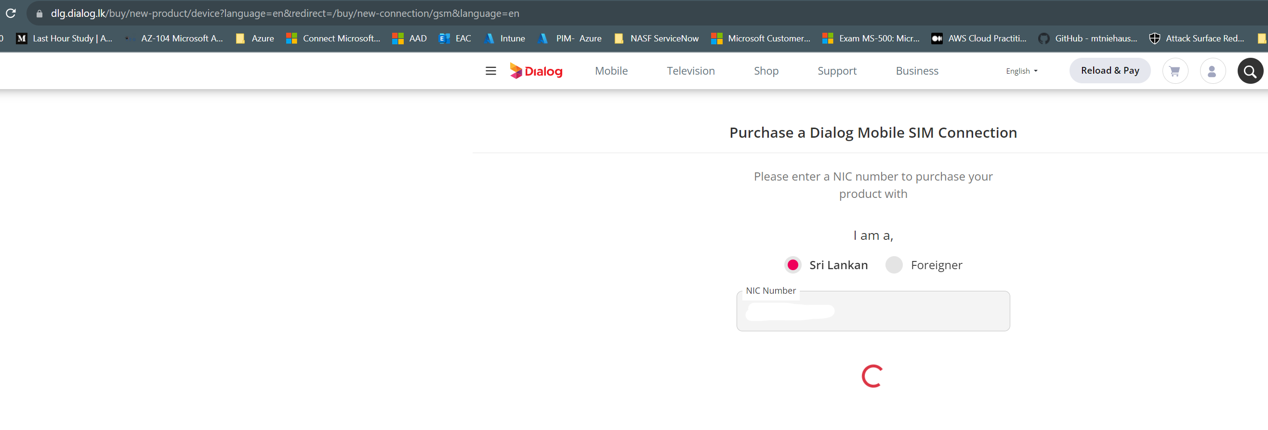Open the user account profile icon
The image size is (1268, 430).
(1213, 71)
